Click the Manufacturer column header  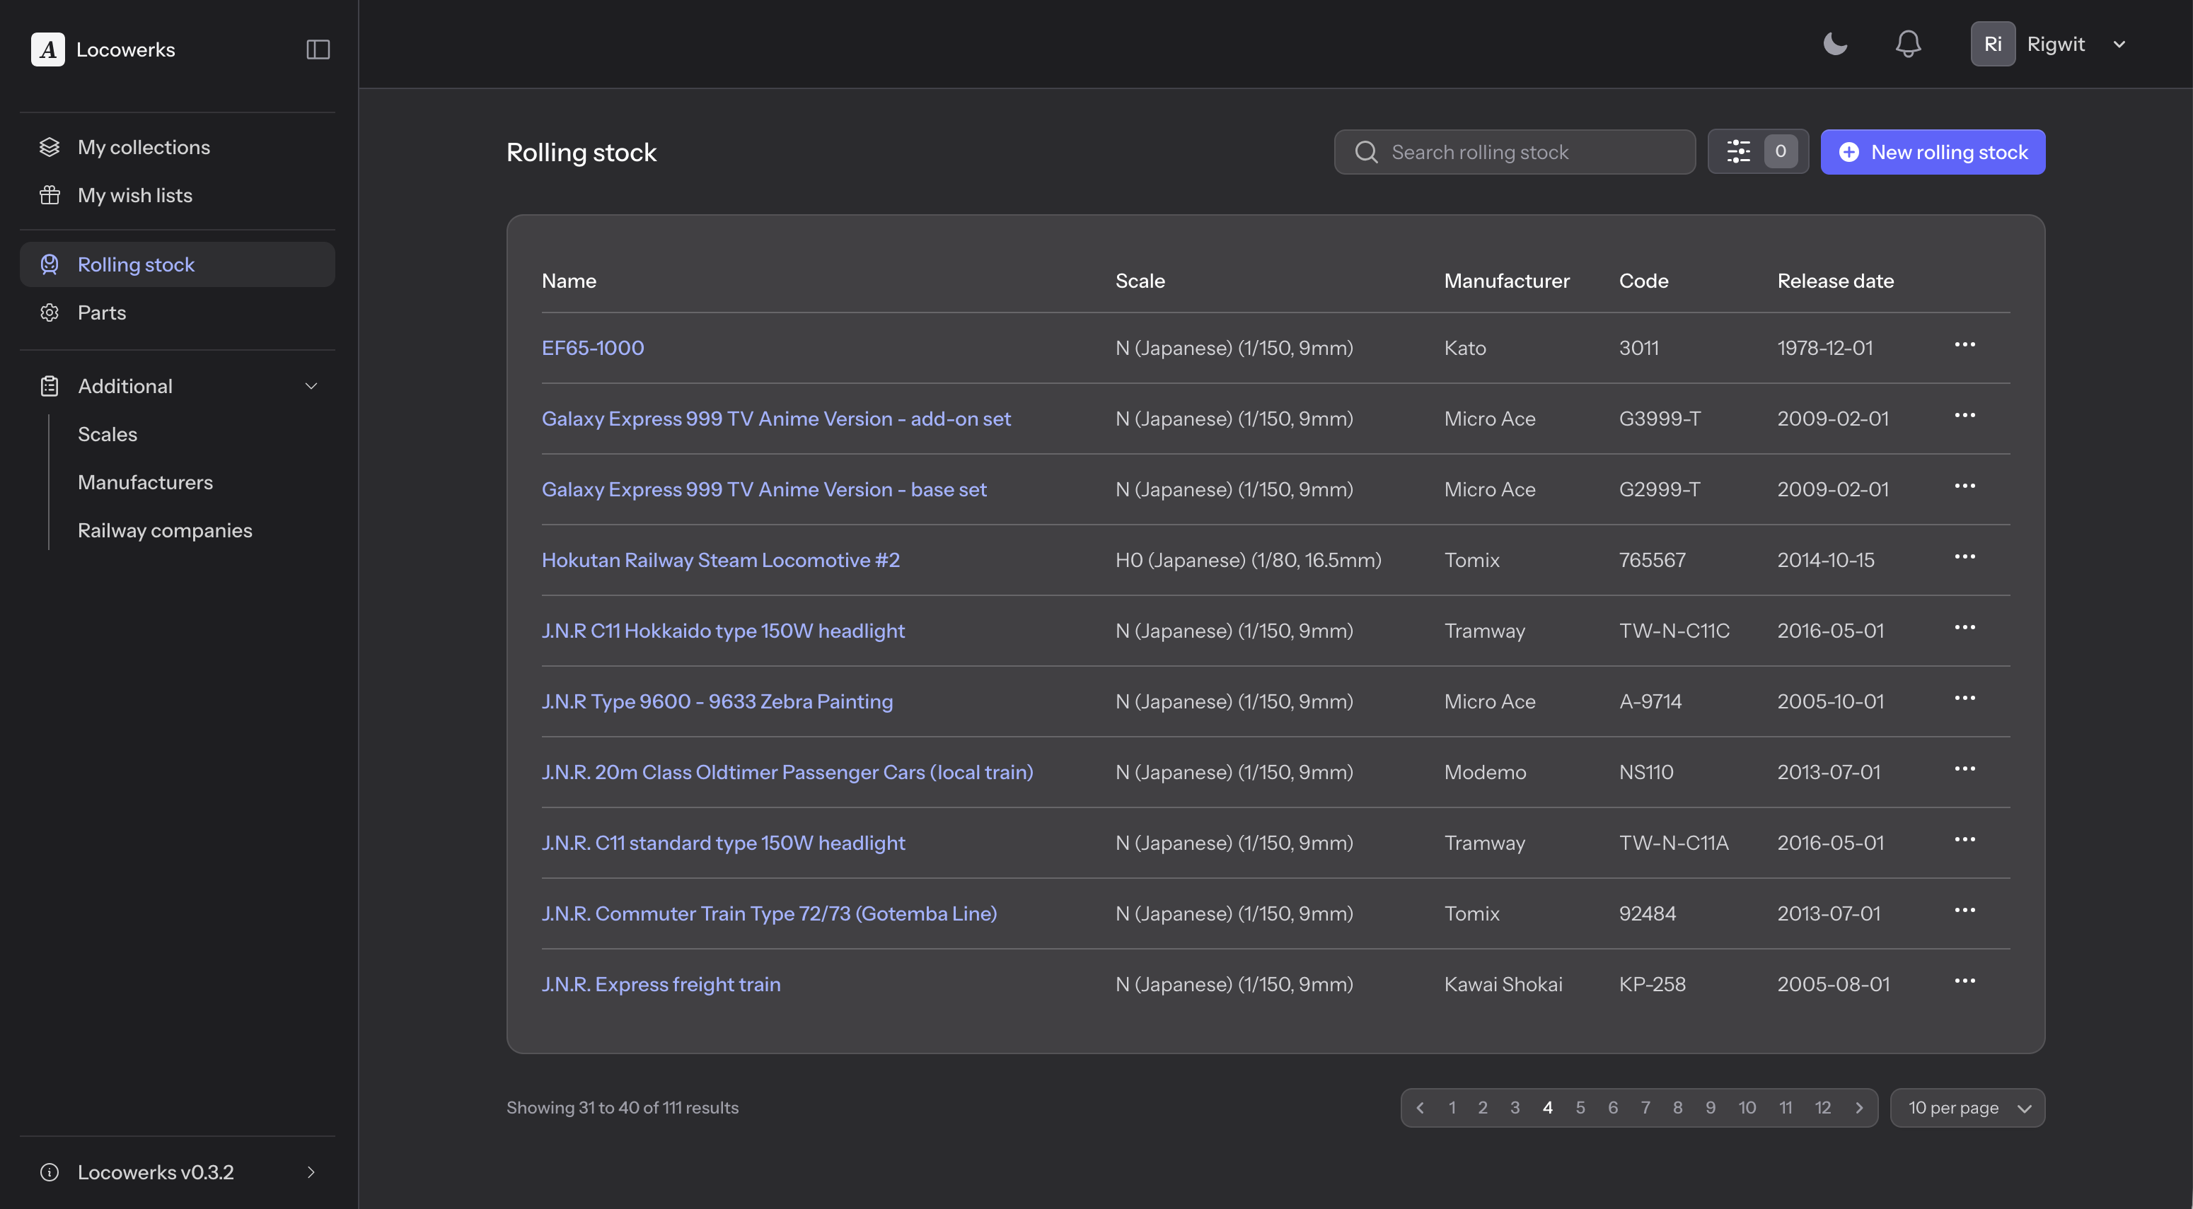[1507, 281]
